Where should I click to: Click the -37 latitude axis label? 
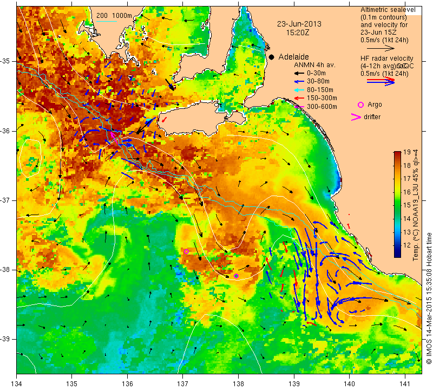click(5, 200)
